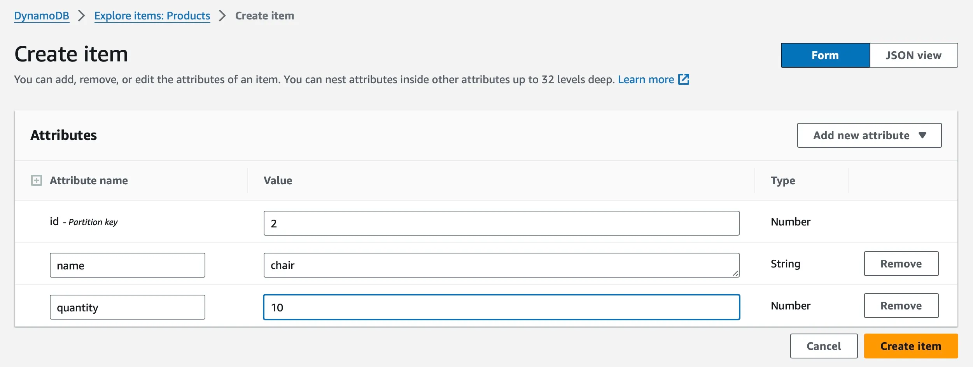Remove the name attribute row
The image size is (973, 367).
(x=901, y=264)
